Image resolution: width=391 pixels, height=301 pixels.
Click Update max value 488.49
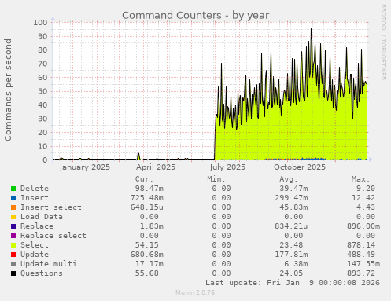[x=361, y=255]
